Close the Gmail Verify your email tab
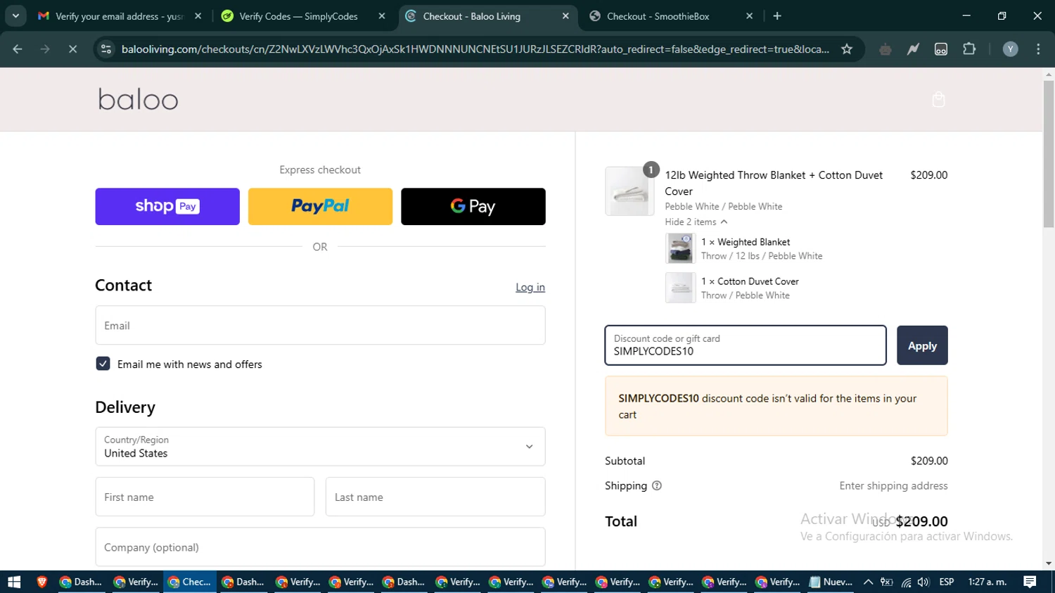 click(198, 16)
